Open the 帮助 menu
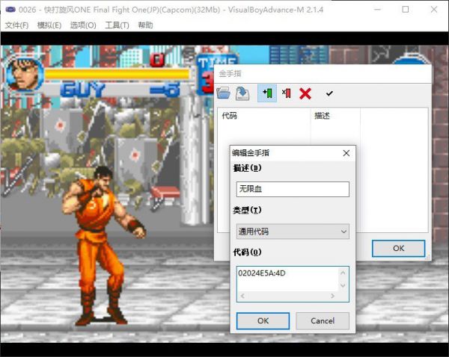The image size is (449, 357). pos(145,25)
